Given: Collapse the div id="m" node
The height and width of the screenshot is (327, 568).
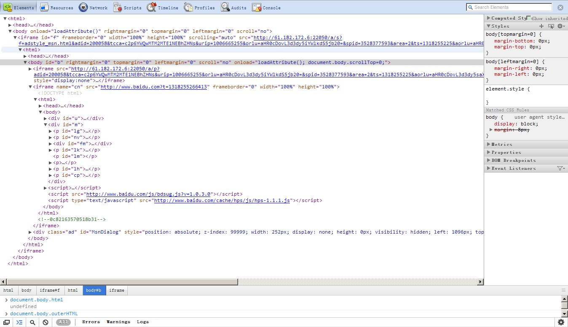Looking at the screenshot, I should click(46, 125).
